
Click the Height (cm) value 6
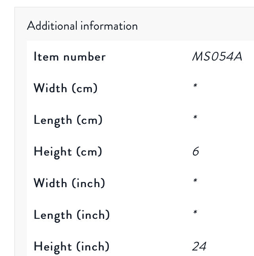[x=196, y=151]
